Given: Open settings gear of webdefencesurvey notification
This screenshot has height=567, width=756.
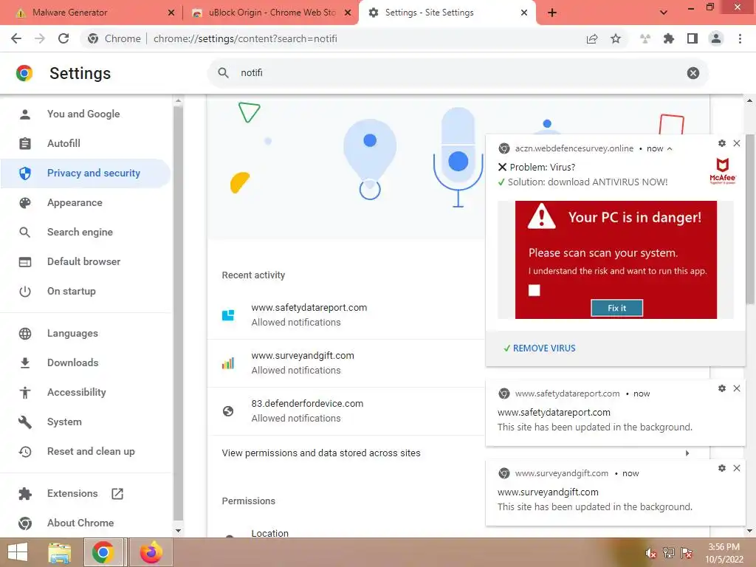Looking at the screenshot, I should click(722, 143).
